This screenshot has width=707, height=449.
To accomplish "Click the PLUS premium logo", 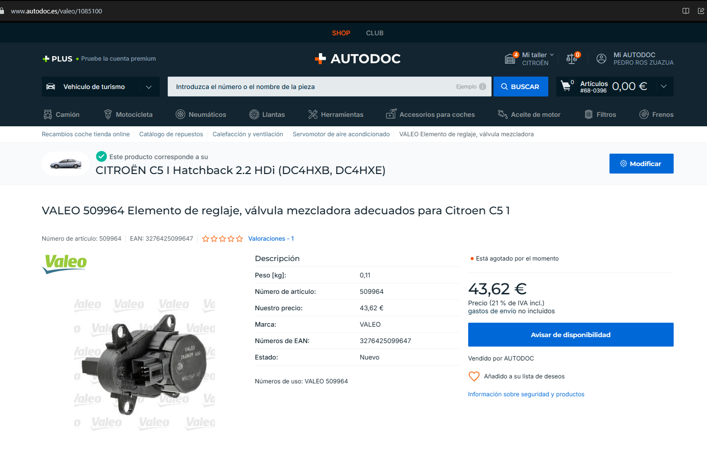I will click(x=57, y=59).
